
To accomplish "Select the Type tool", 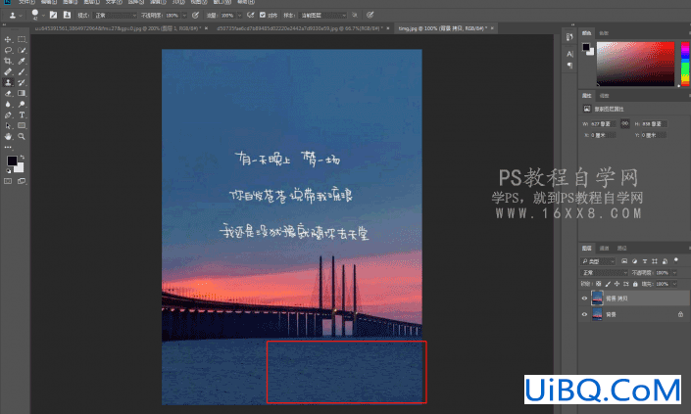I will [22, 115].
